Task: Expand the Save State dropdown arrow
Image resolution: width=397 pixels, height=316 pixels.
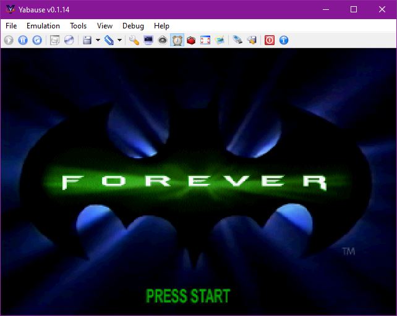Action: tap(98, 40)
